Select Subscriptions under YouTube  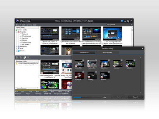(x=27, y=42)
